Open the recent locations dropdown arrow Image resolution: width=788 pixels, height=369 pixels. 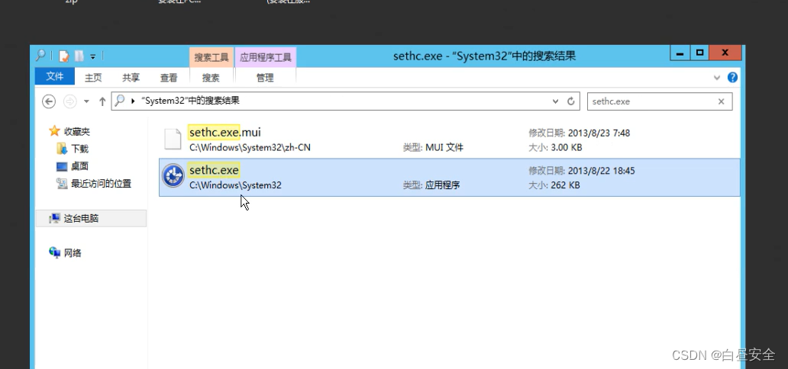pos(86,101)
